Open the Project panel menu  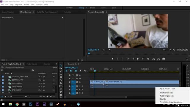pos(23,64)
